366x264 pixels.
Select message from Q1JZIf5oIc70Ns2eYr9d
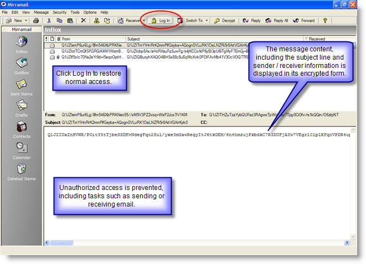[92, 57]
